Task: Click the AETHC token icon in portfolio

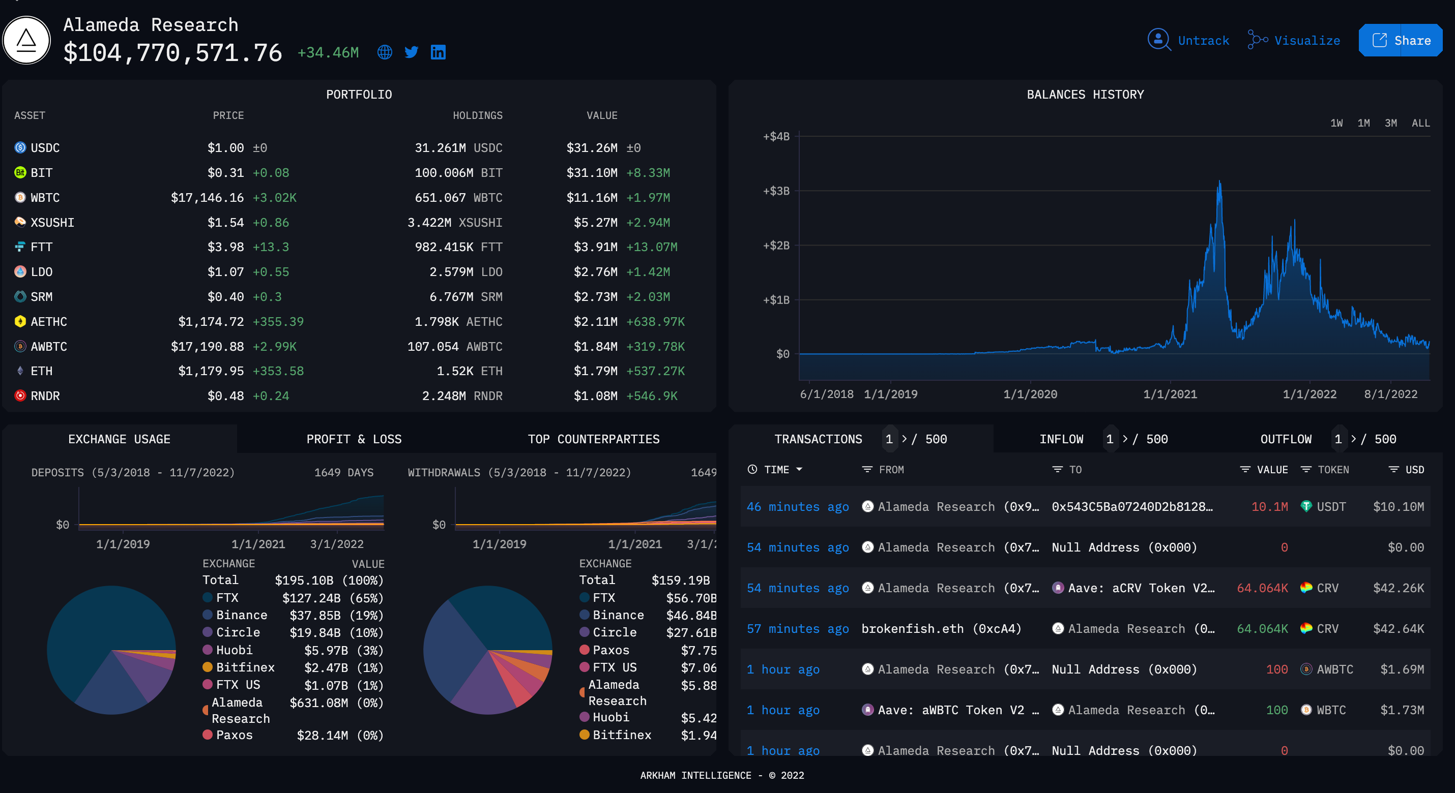Action: tap(20, 321)
